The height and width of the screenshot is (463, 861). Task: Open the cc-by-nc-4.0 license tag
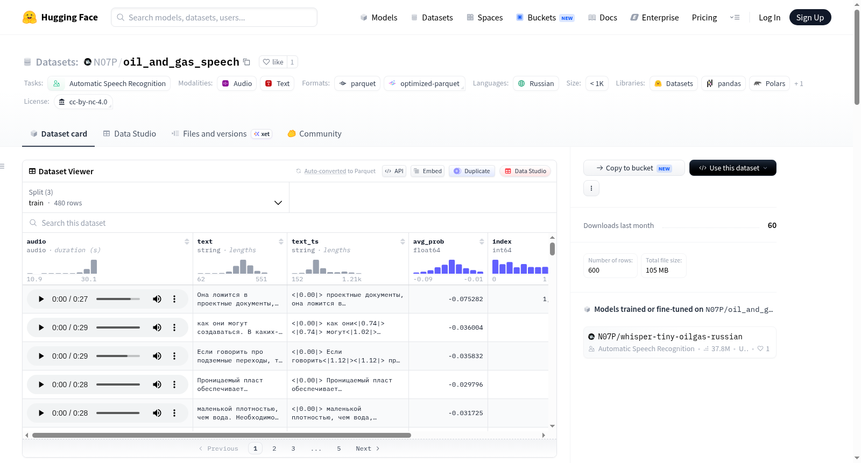tap(83, 102)
